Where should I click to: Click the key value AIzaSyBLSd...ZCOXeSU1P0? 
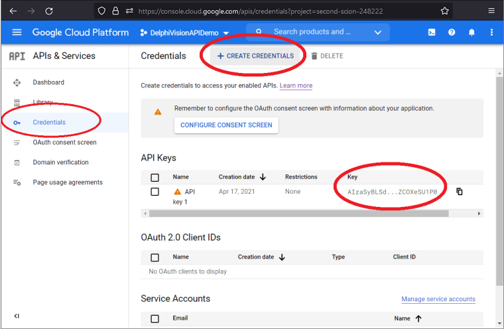coord(392,192)
